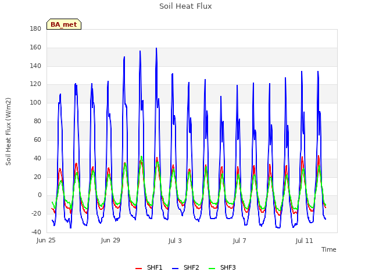The height and width of the screenshot is (279, 372).
Task: Click the 140 y-axis tick label
Action: pos(35,66)
